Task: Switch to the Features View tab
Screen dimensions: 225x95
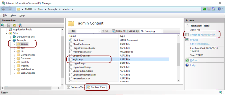Action: [x=76, y=87]
